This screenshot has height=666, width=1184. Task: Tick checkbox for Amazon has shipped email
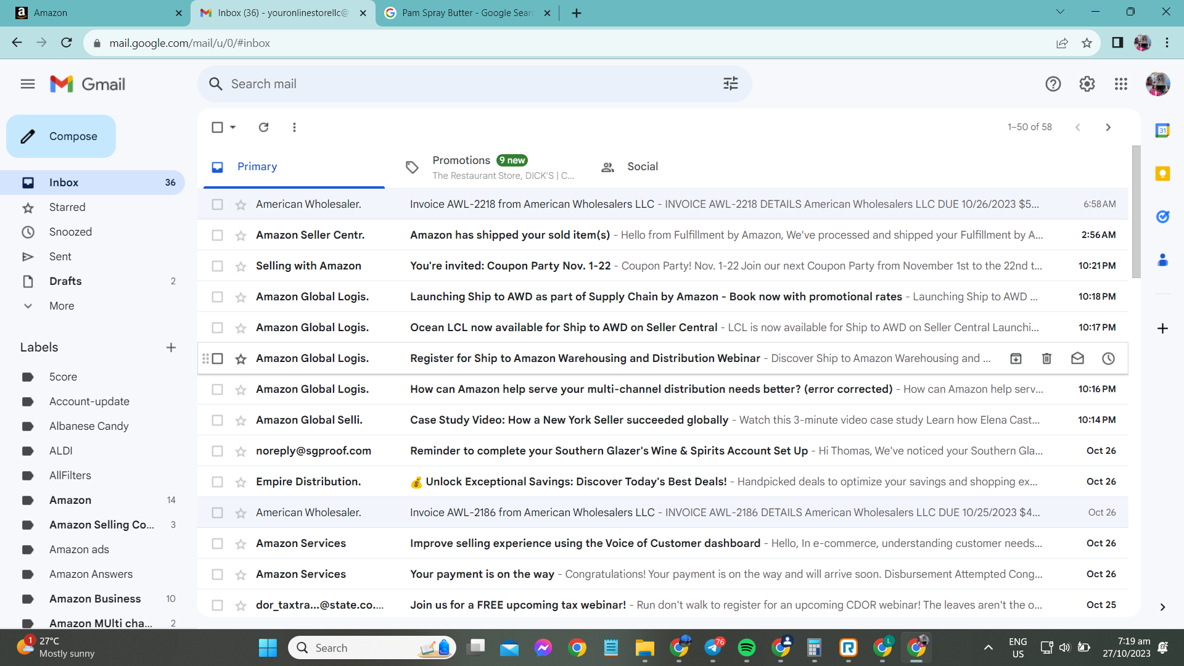[x=217, y=235]
